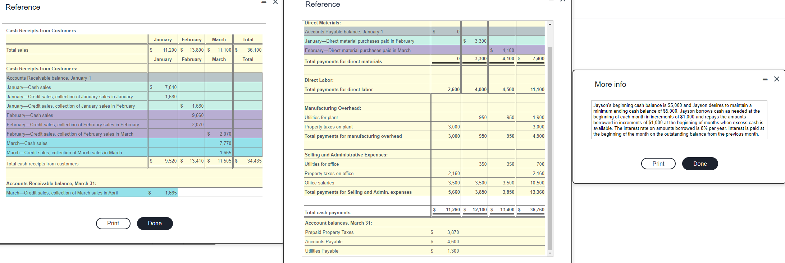Select March—Cash sales value 7,770

coord(225,143)
